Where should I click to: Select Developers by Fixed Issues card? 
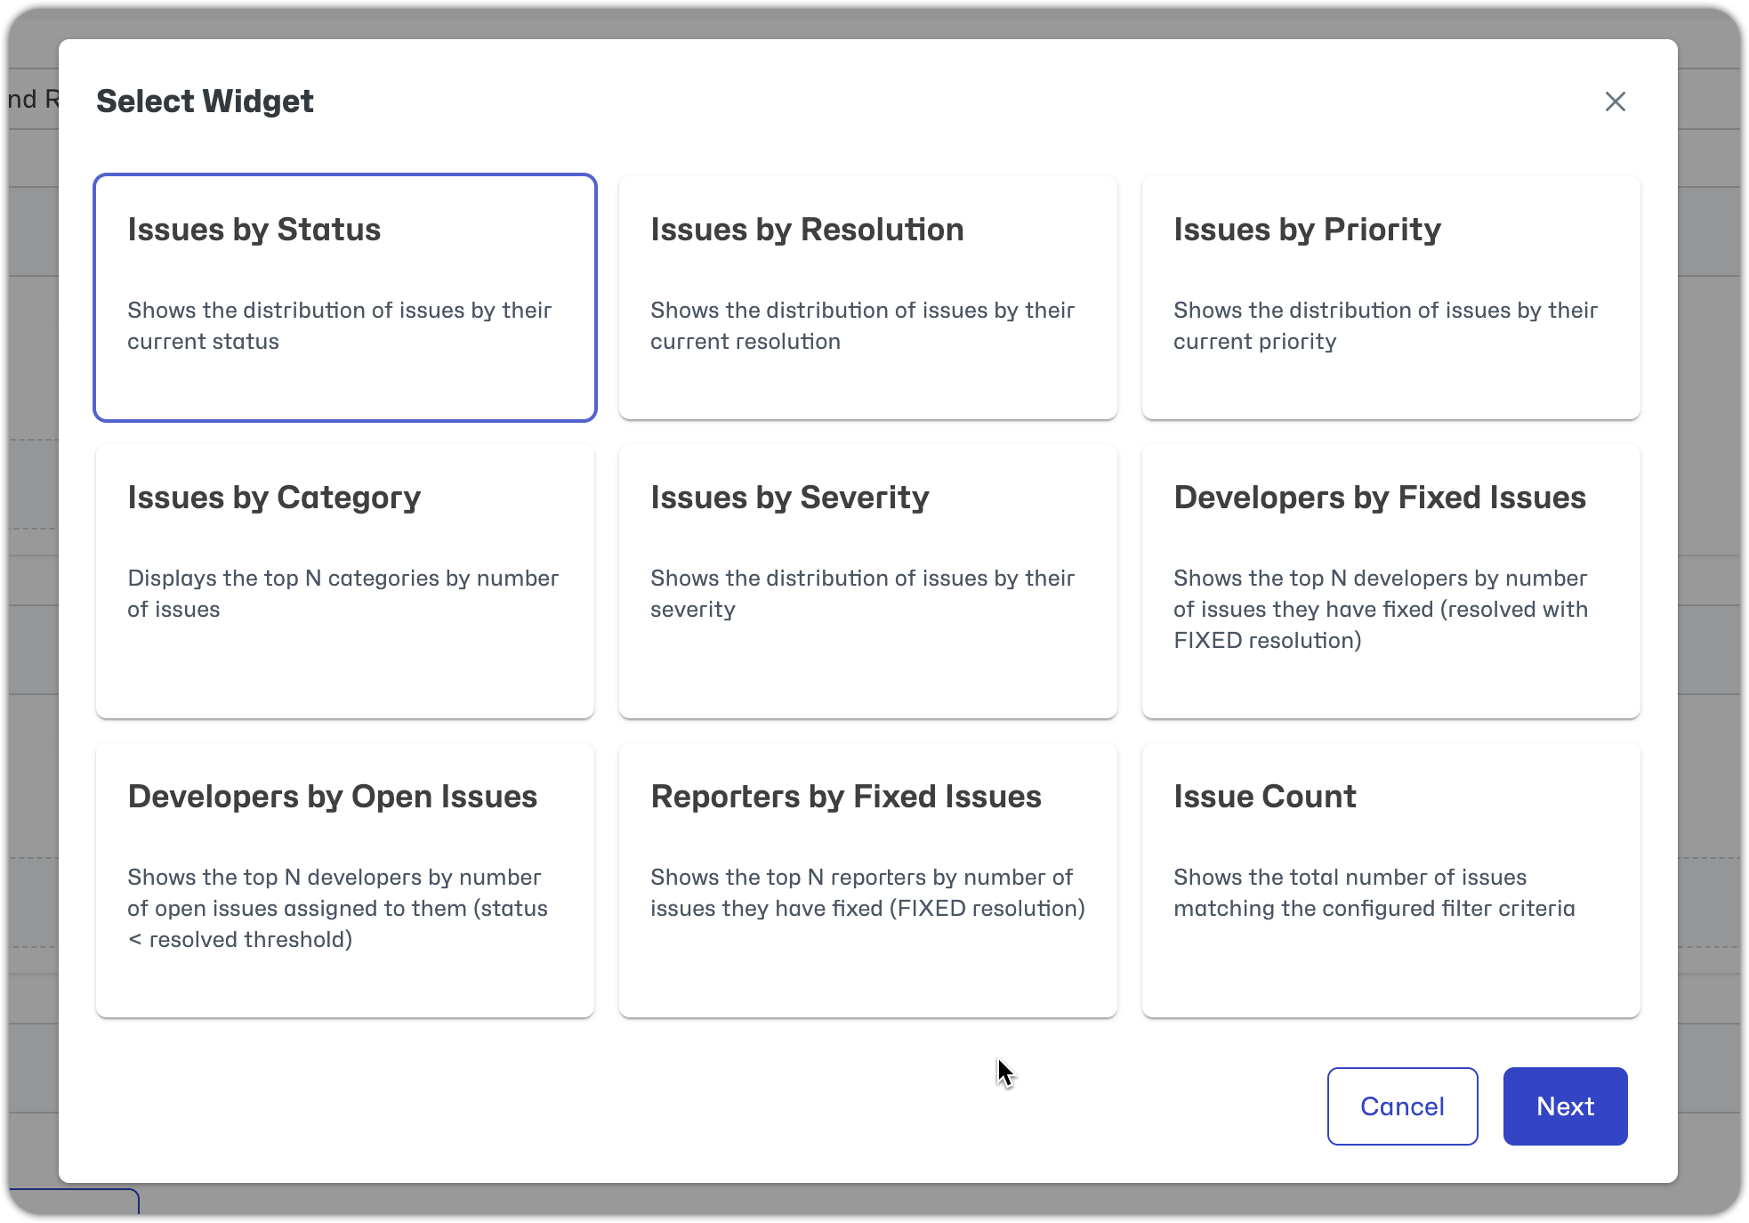click(x=1390, y=581)
